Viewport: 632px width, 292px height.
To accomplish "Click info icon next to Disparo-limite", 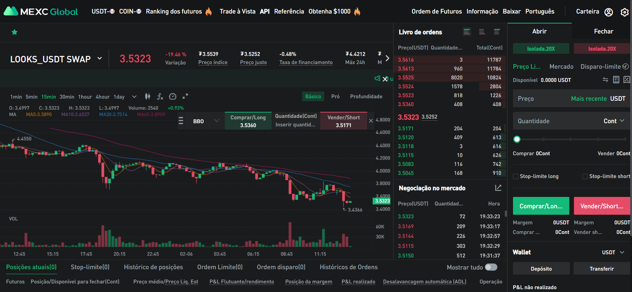I will click(626, 67).
